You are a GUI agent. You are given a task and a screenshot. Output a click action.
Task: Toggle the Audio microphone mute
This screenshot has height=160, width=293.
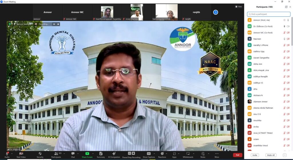tap(7, 154)
